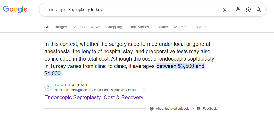Click the About featured snippets link
Image resolution: width=274 pixels, height=120 pixels.
pos(173,109)
